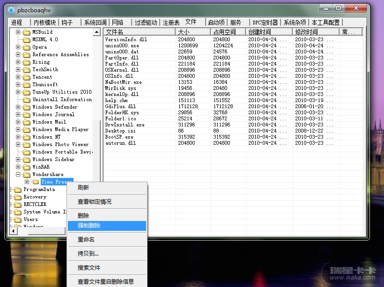Select 查看锁定情况 in the context menu
384x287 pixels.
pos(95,202)
